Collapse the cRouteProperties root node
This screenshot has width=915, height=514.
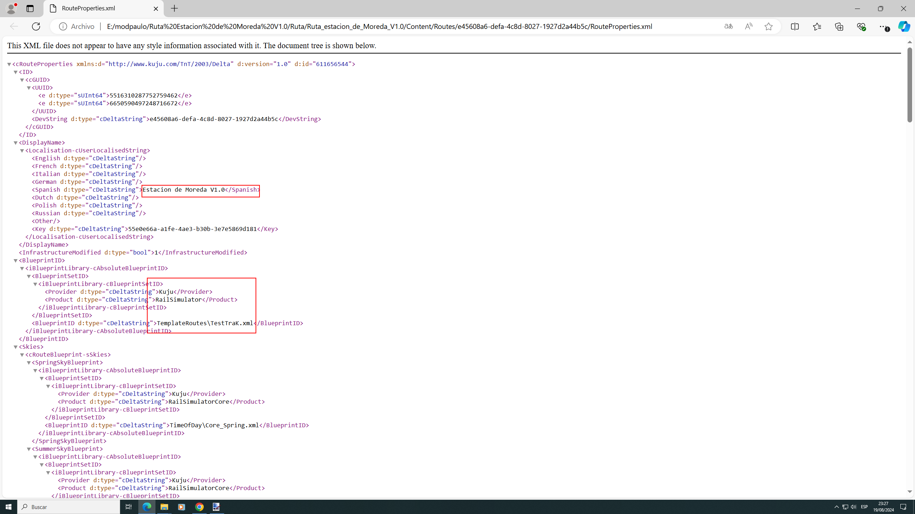[9, 64]
